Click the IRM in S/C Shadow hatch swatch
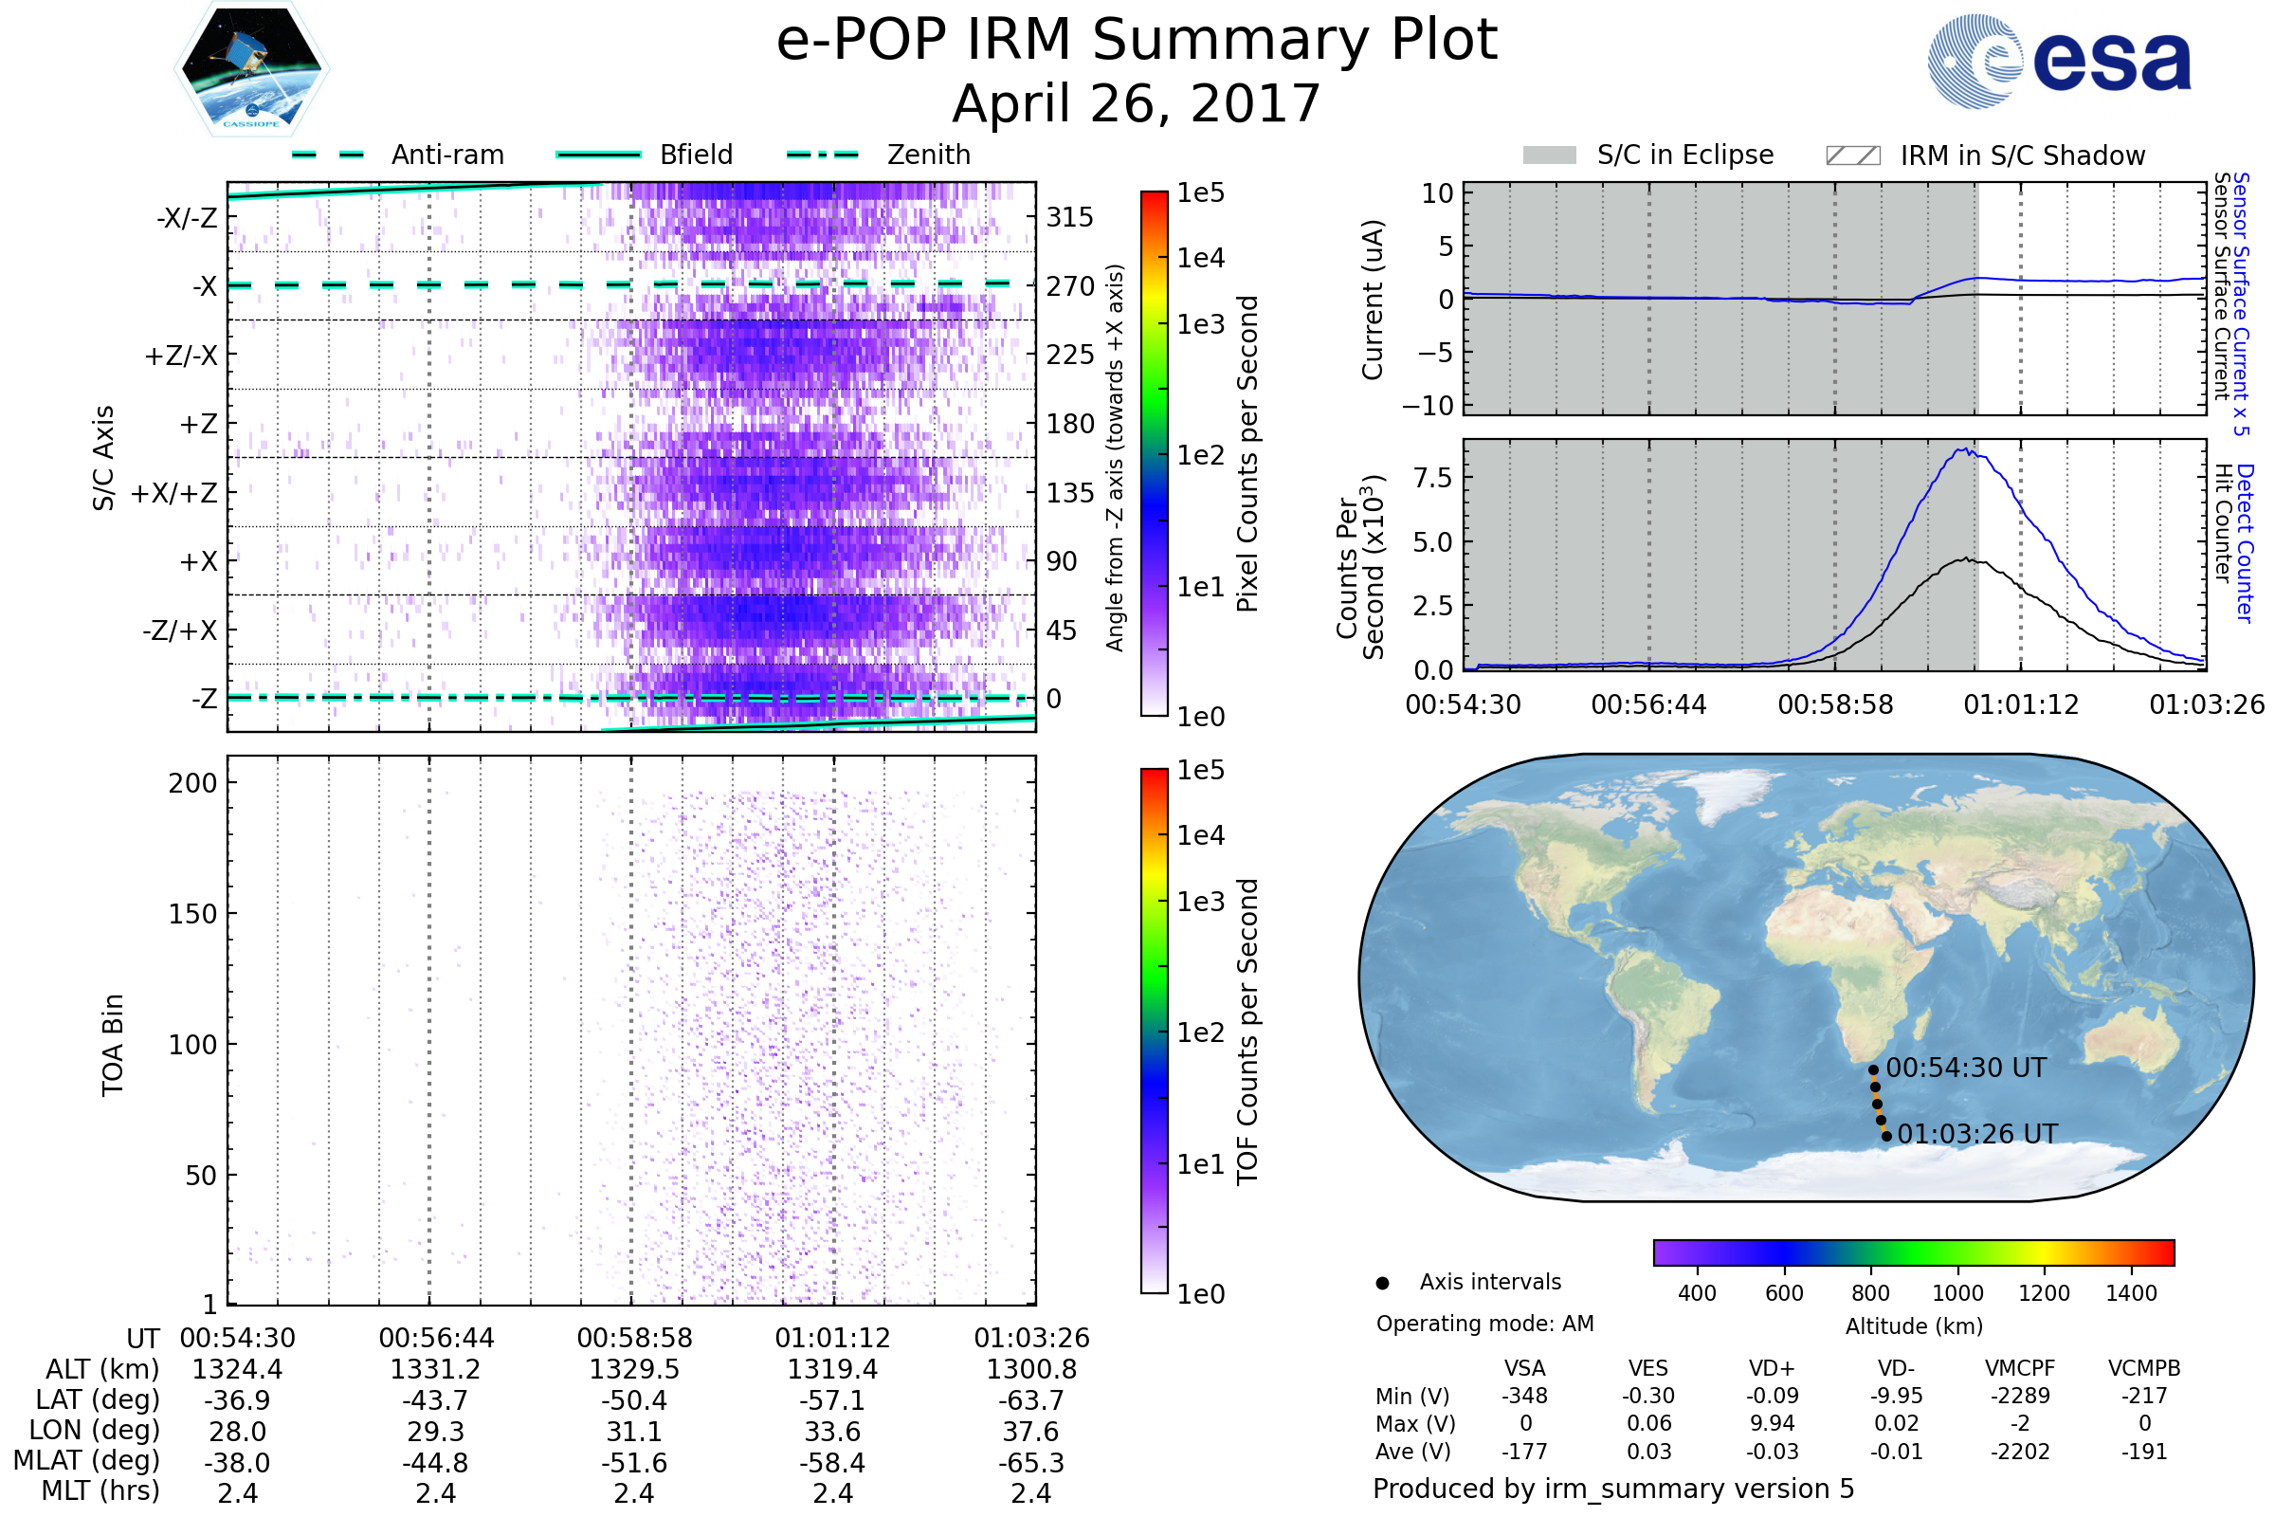This screenshot has height=1517, width=2275. (x=1852, y=155)
